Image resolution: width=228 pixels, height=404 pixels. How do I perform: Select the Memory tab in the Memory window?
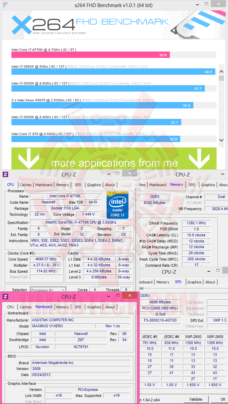pos(177,184)
